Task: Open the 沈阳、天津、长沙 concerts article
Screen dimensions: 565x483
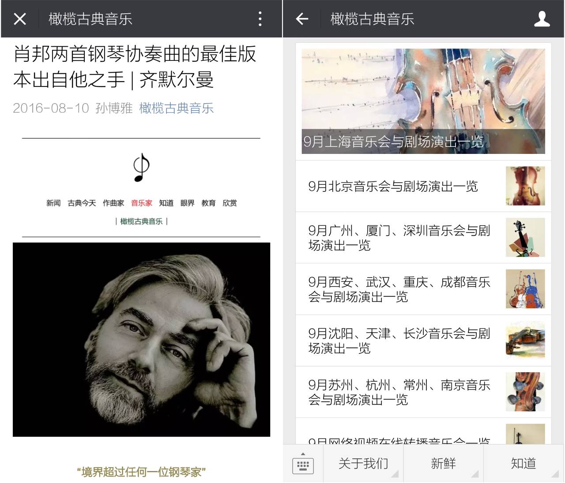Action: point(423,341)
